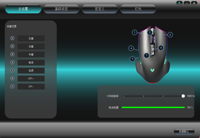This screenshot has height=138, width=200.
Task: Click number 5 icon beside 后退
Action: tap(12, 70)
